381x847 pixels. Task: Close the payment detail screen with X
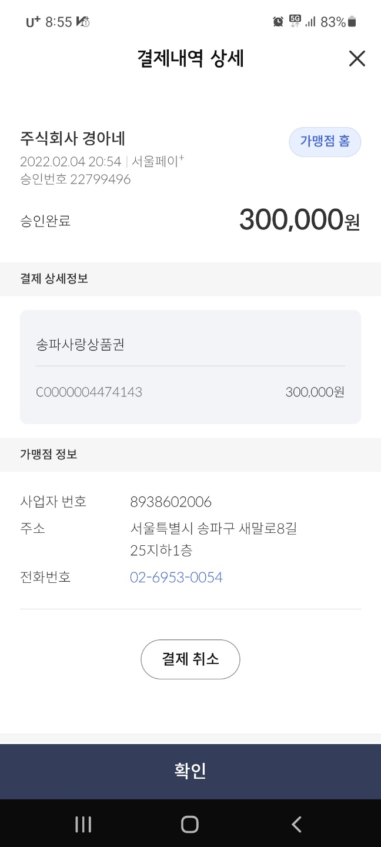pyautogui.click(x=357, y=59)
